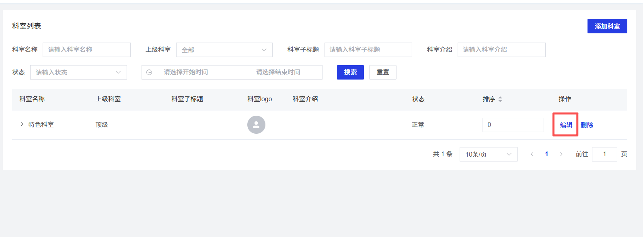Click the 顶级 parent department cell
The width and height of the screenshot is (643, 237).
102,125
